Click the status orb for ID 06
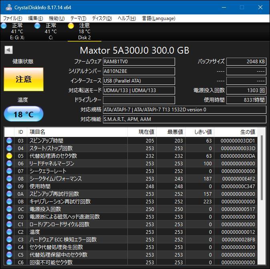This screenshot has height=269, width=270. coord(9,163)
